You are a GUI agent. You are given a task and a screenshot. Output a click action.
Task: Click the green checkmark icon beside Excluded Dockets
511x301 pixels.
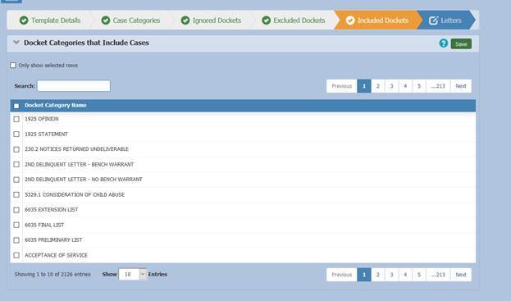point(267,21)
